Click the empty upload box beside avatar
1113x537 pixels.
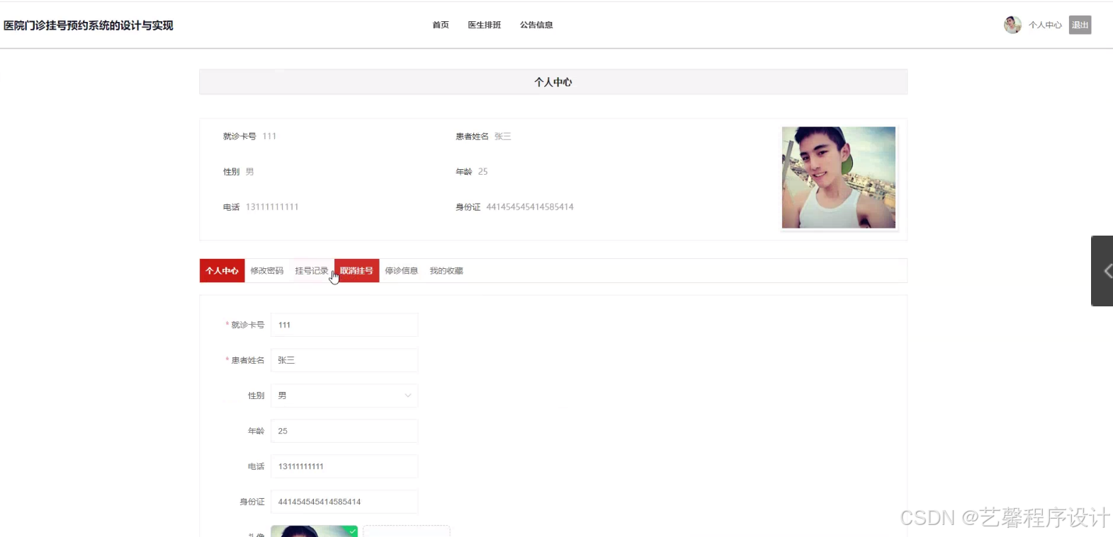(x=407, y=531)
